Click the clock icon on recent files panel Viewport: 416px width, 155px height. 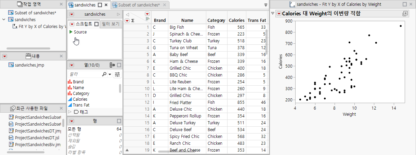(x=13, y=108)
